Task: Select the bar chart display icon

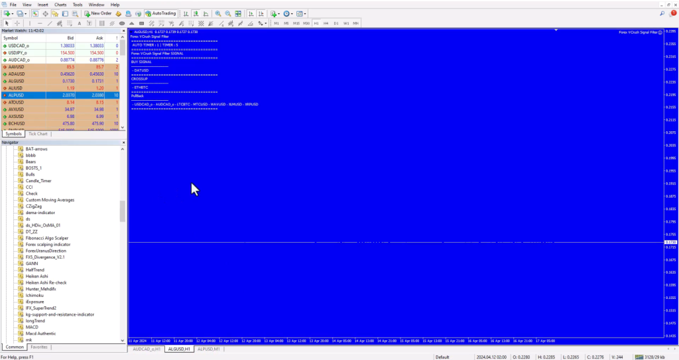Action: [x=186, y=13]
